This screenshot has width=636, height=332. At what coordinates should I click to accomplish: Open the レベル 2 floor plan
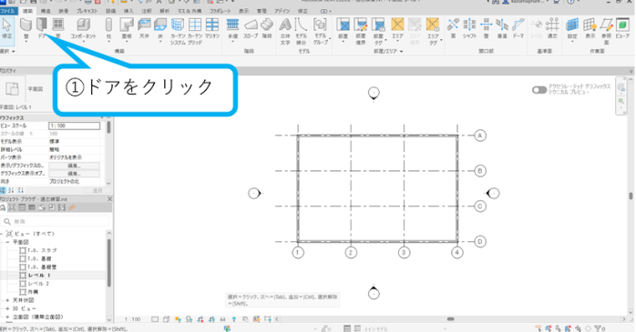38,284
